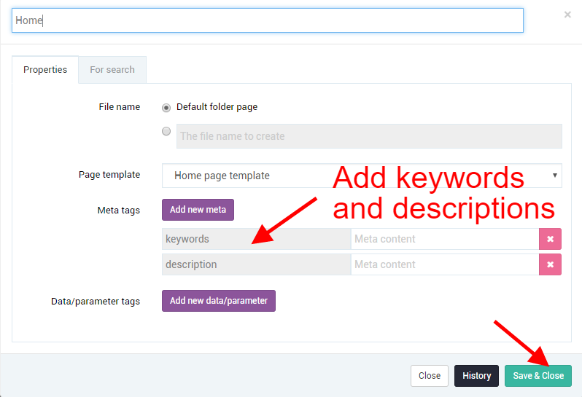Open the Properties tab

[x=45, y=70]
